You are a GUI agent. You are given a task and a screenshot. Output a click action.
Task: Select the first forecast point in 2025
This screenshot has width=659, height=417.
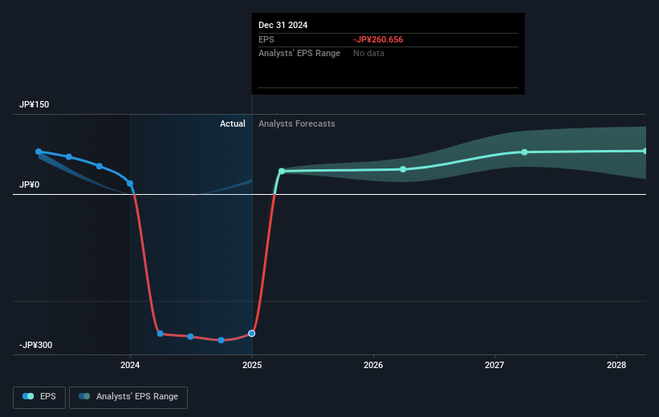click(x=282, y=172)
